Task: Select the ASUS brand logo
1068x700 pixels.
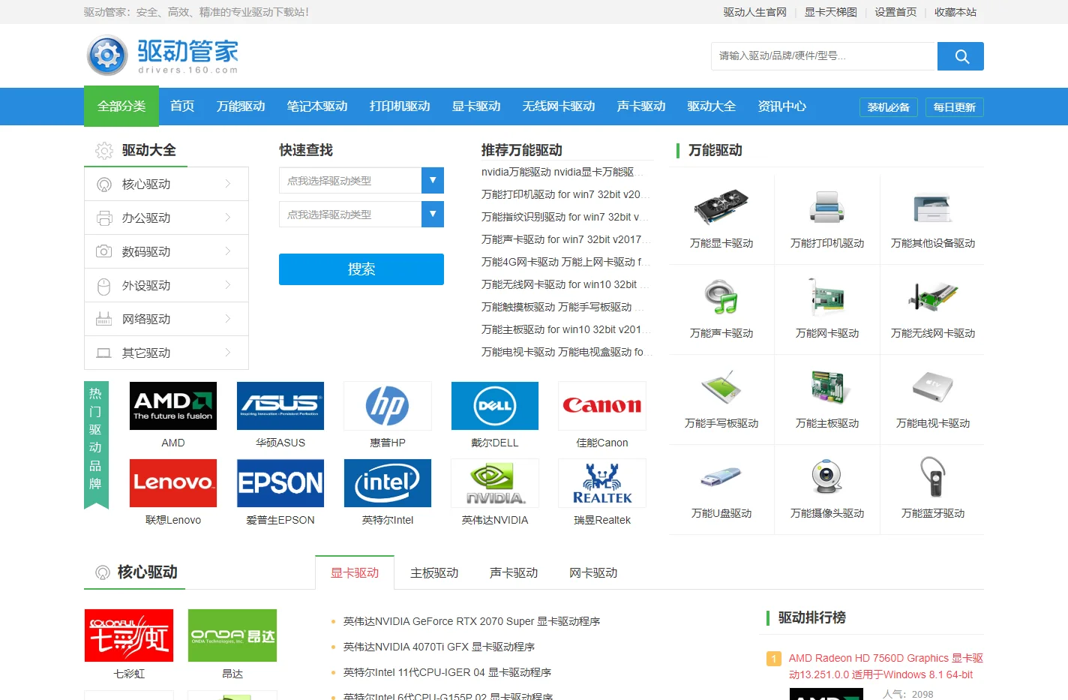Action: point(280,406)
